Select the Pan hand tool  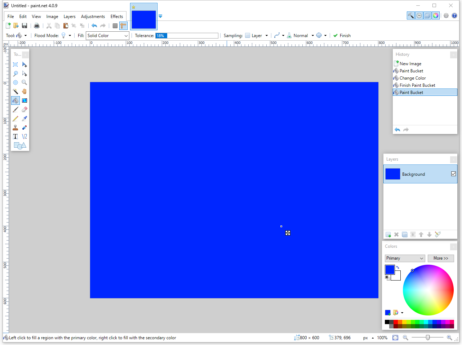click(x=25, y=91)
